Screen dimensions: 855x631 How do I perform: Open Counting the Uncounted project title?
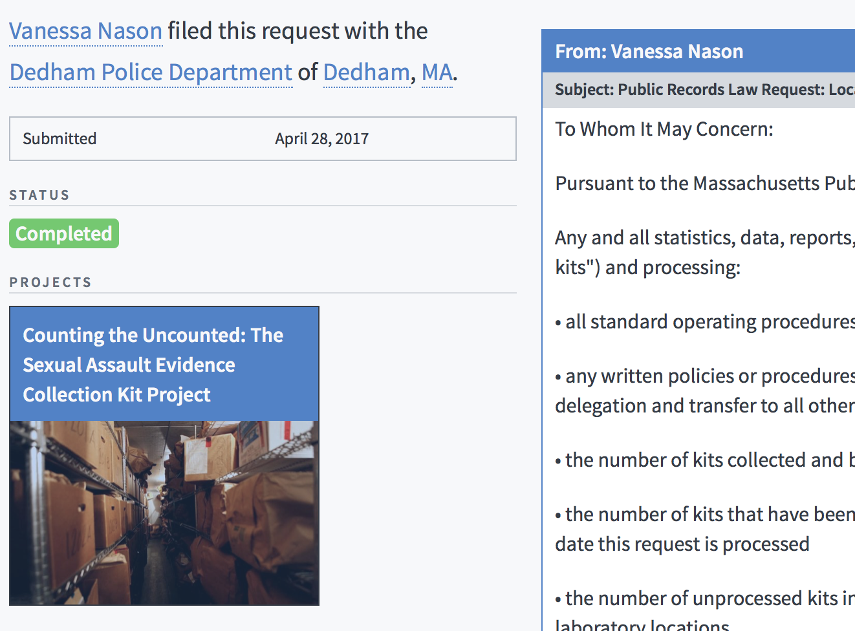(153, 365)
